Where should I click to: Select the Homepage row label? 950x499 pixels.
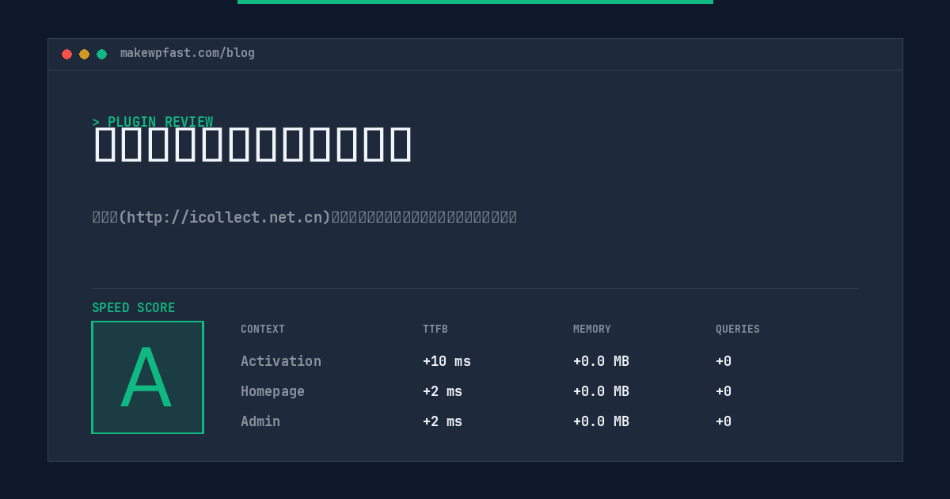[x=272, y=391]
